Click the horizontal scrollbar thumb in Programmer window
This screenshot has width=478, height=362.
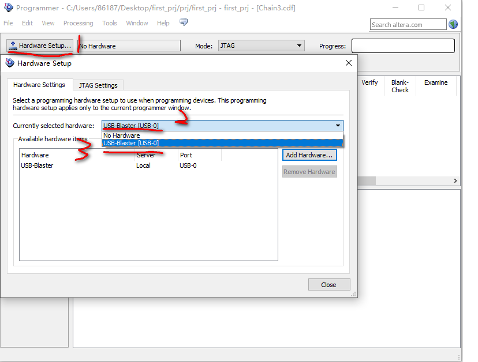[367, 180]
